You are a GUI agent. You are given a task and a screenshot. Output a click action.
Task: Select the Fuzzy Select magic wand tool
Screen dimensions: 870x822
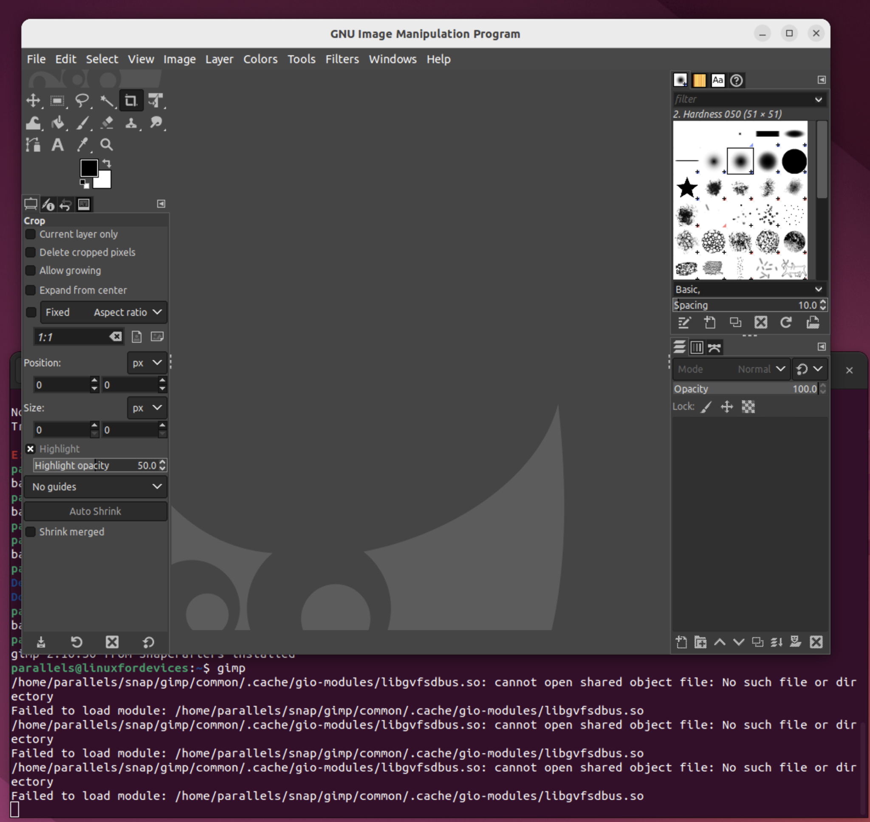(107, 100)
